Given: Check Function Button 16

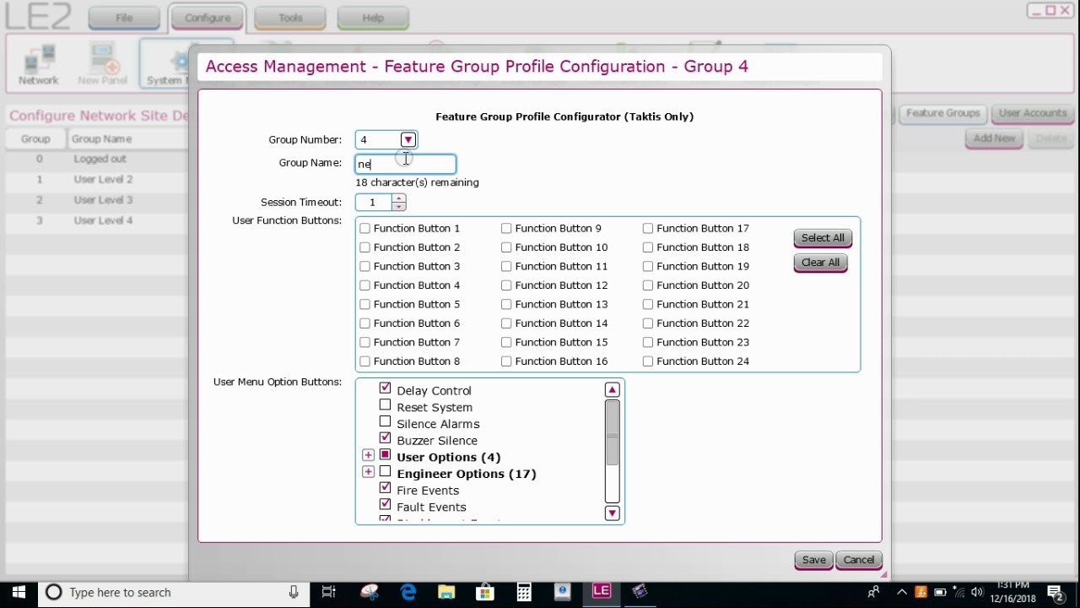Looking at the screenshot, I should 506,361.
